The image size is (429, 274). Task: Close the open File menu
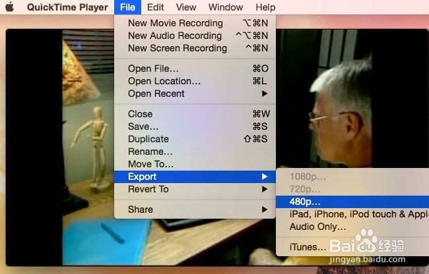127,7
